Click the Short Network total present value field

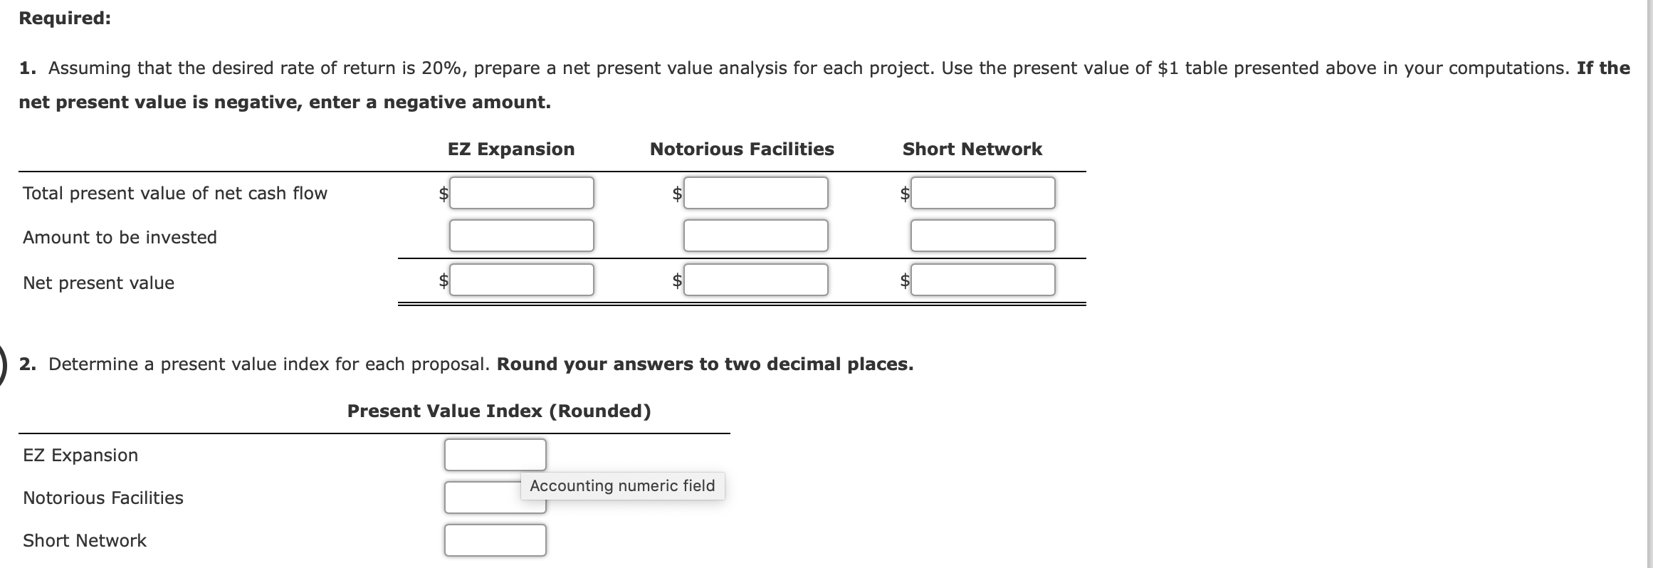click(982, 192)
